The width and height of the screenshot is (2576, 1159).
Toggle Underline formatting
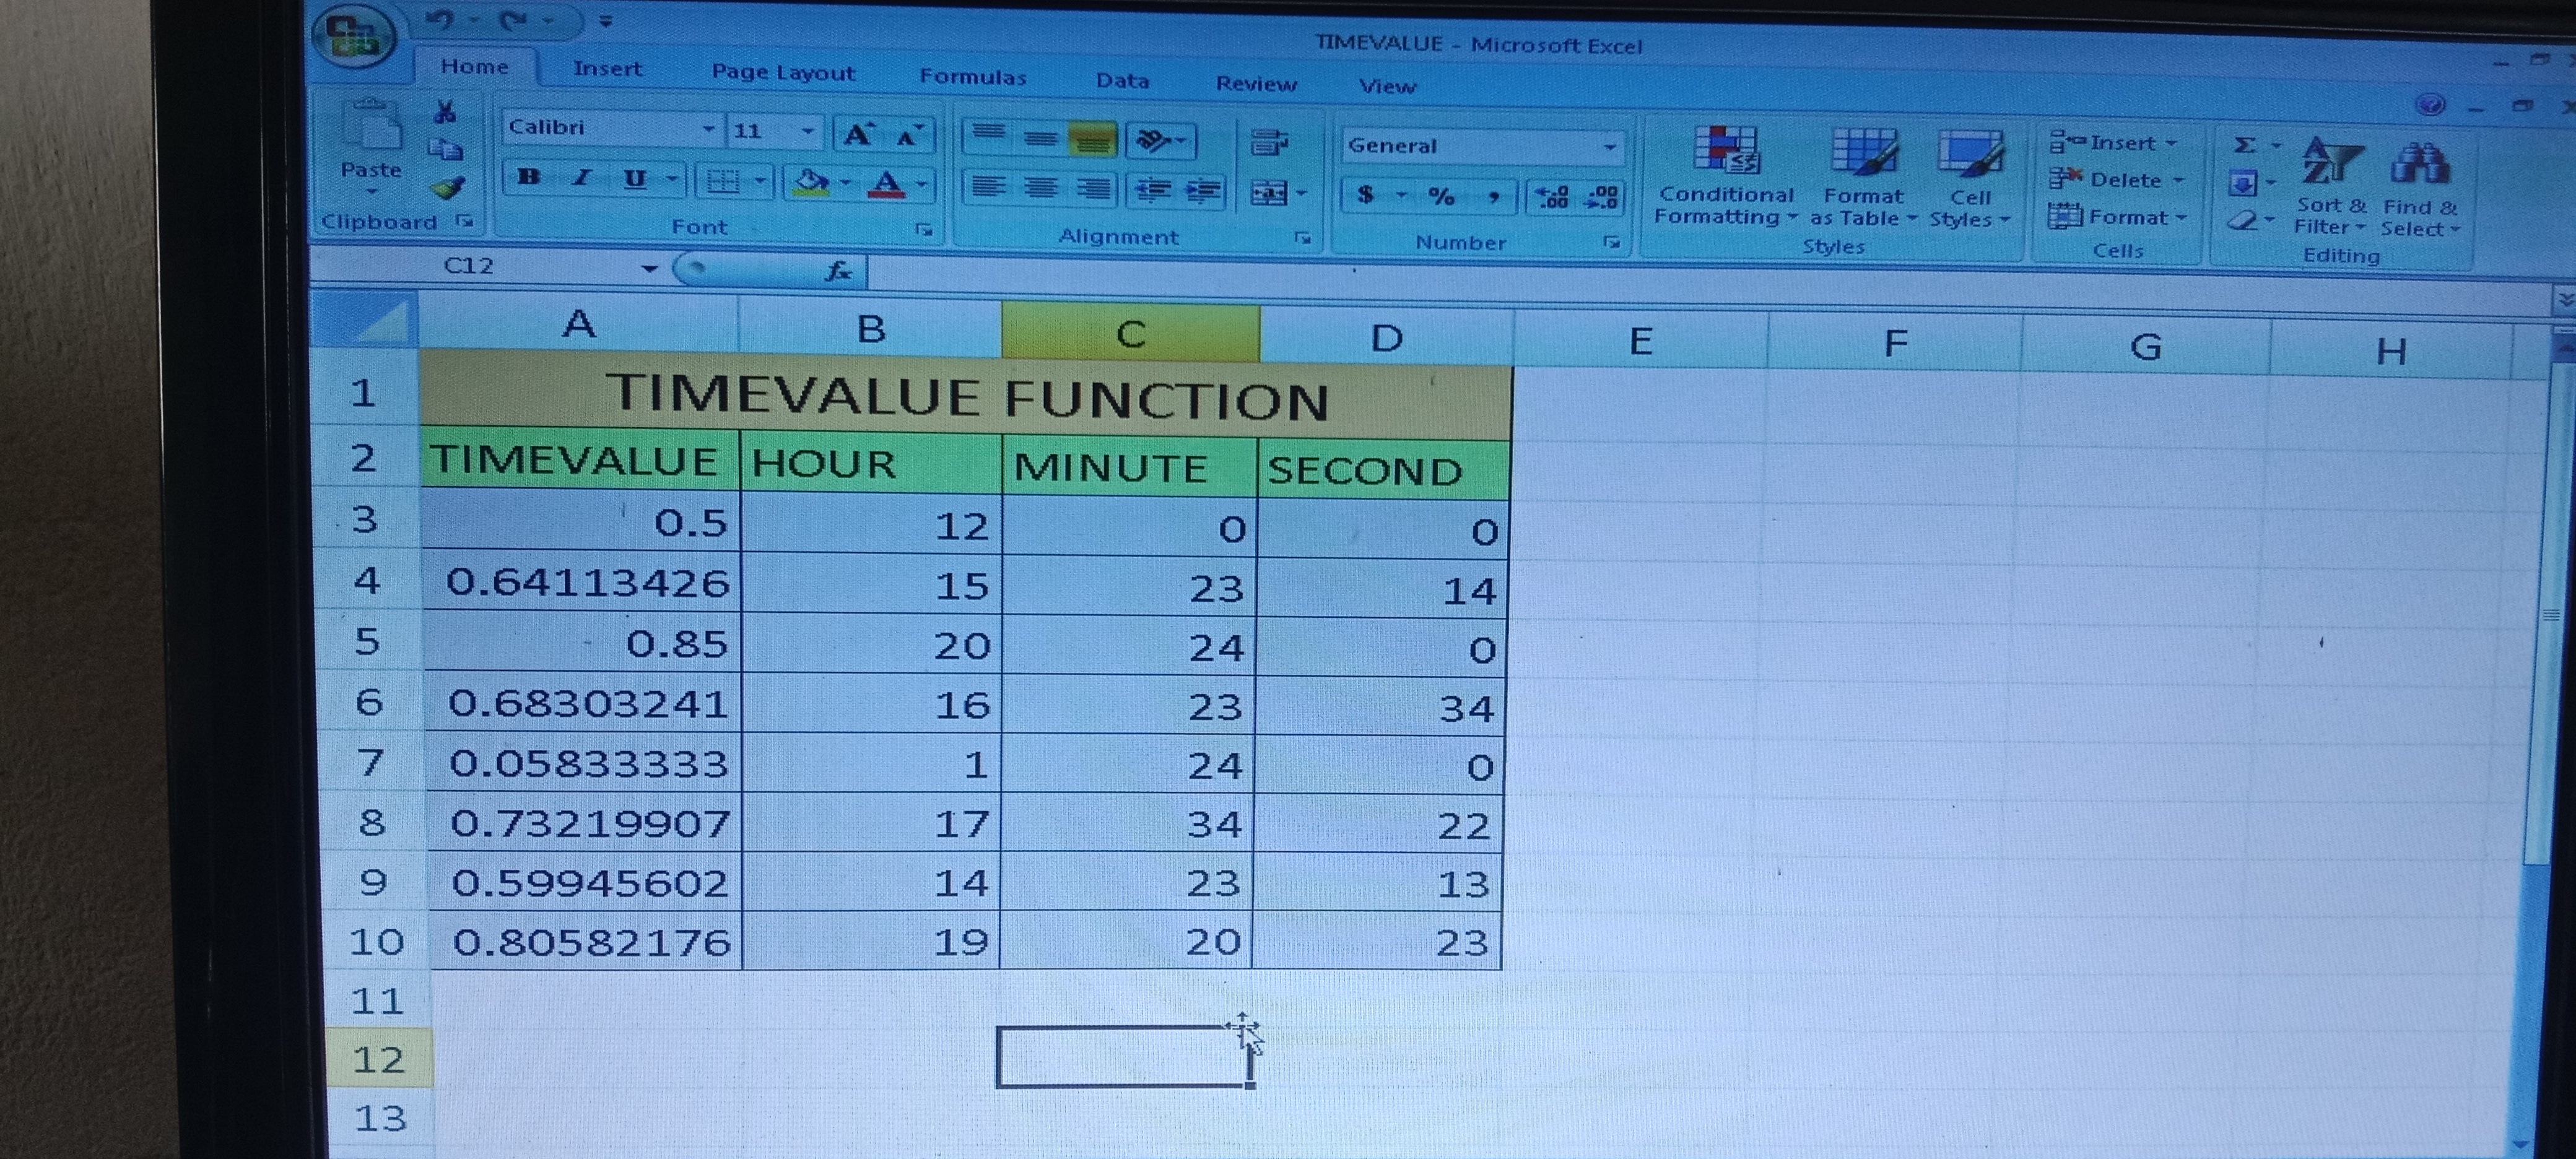pyautogui.click(x=634, y=180)
